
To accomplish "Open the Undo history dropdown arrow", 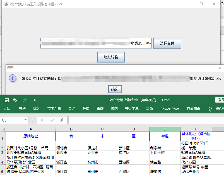I will coord(19,100).
